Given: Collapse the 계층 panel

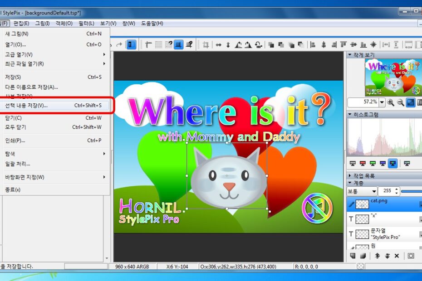Looking at the screenshot, I should [x=350, y=183].
